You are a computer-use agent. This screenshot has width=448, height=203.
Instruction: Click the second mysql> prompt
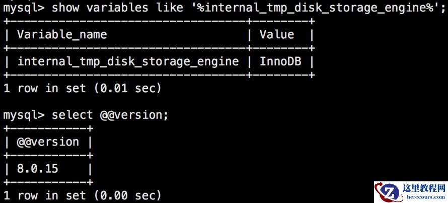[24, 115]
